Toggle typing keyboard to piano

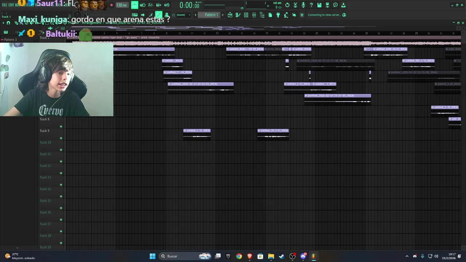pyautogui.click(x=135, y=15)
